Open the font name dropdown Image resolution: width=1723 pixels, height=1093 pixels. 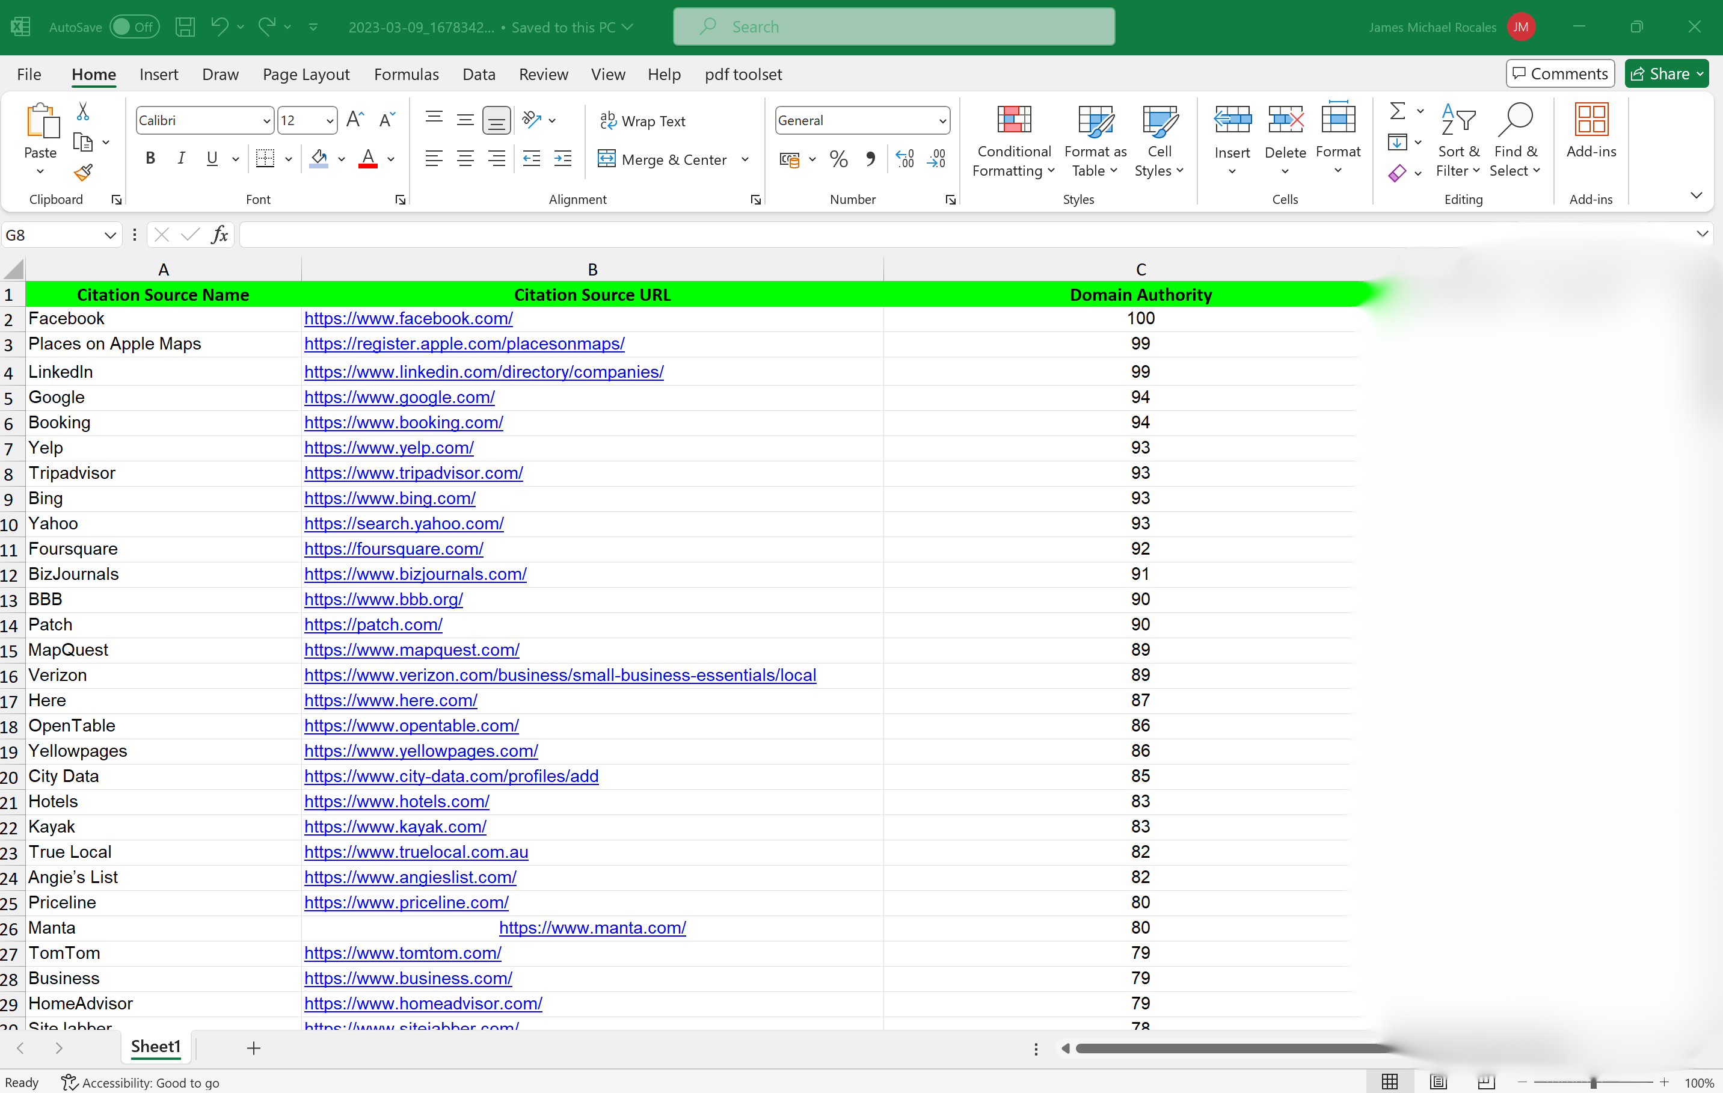[266, 121]
